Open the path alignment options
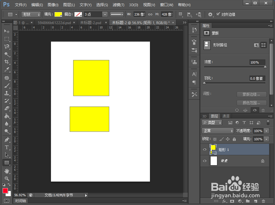Screen dimensions: 275x205 189,14
